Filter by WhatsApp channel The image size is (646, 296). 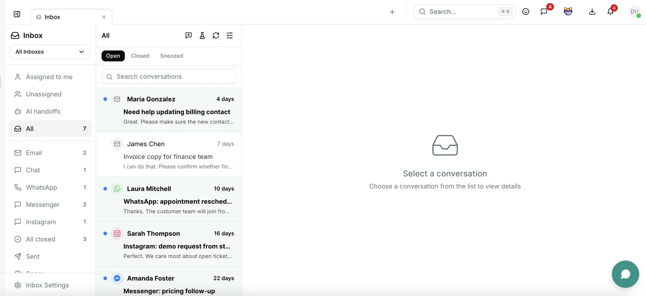point(50,187)
